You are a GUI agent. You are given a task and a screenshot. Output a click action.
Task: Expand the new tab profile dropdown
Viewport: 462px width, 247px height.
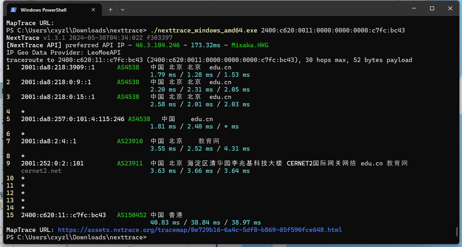(123, 10)
